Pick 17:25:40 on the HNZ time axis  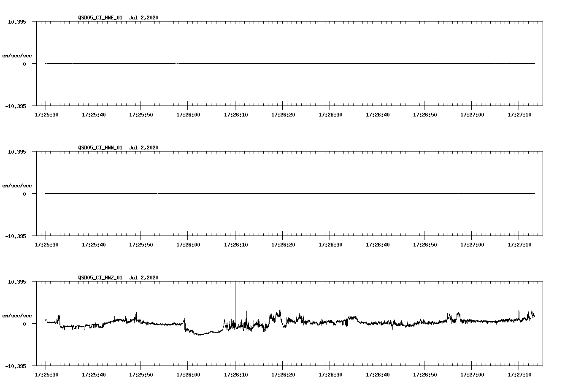pyautogui.click(x=94, y=374)
